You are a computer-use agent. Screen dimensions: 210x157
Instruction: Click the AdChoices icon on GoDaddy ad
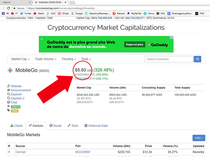172,38
